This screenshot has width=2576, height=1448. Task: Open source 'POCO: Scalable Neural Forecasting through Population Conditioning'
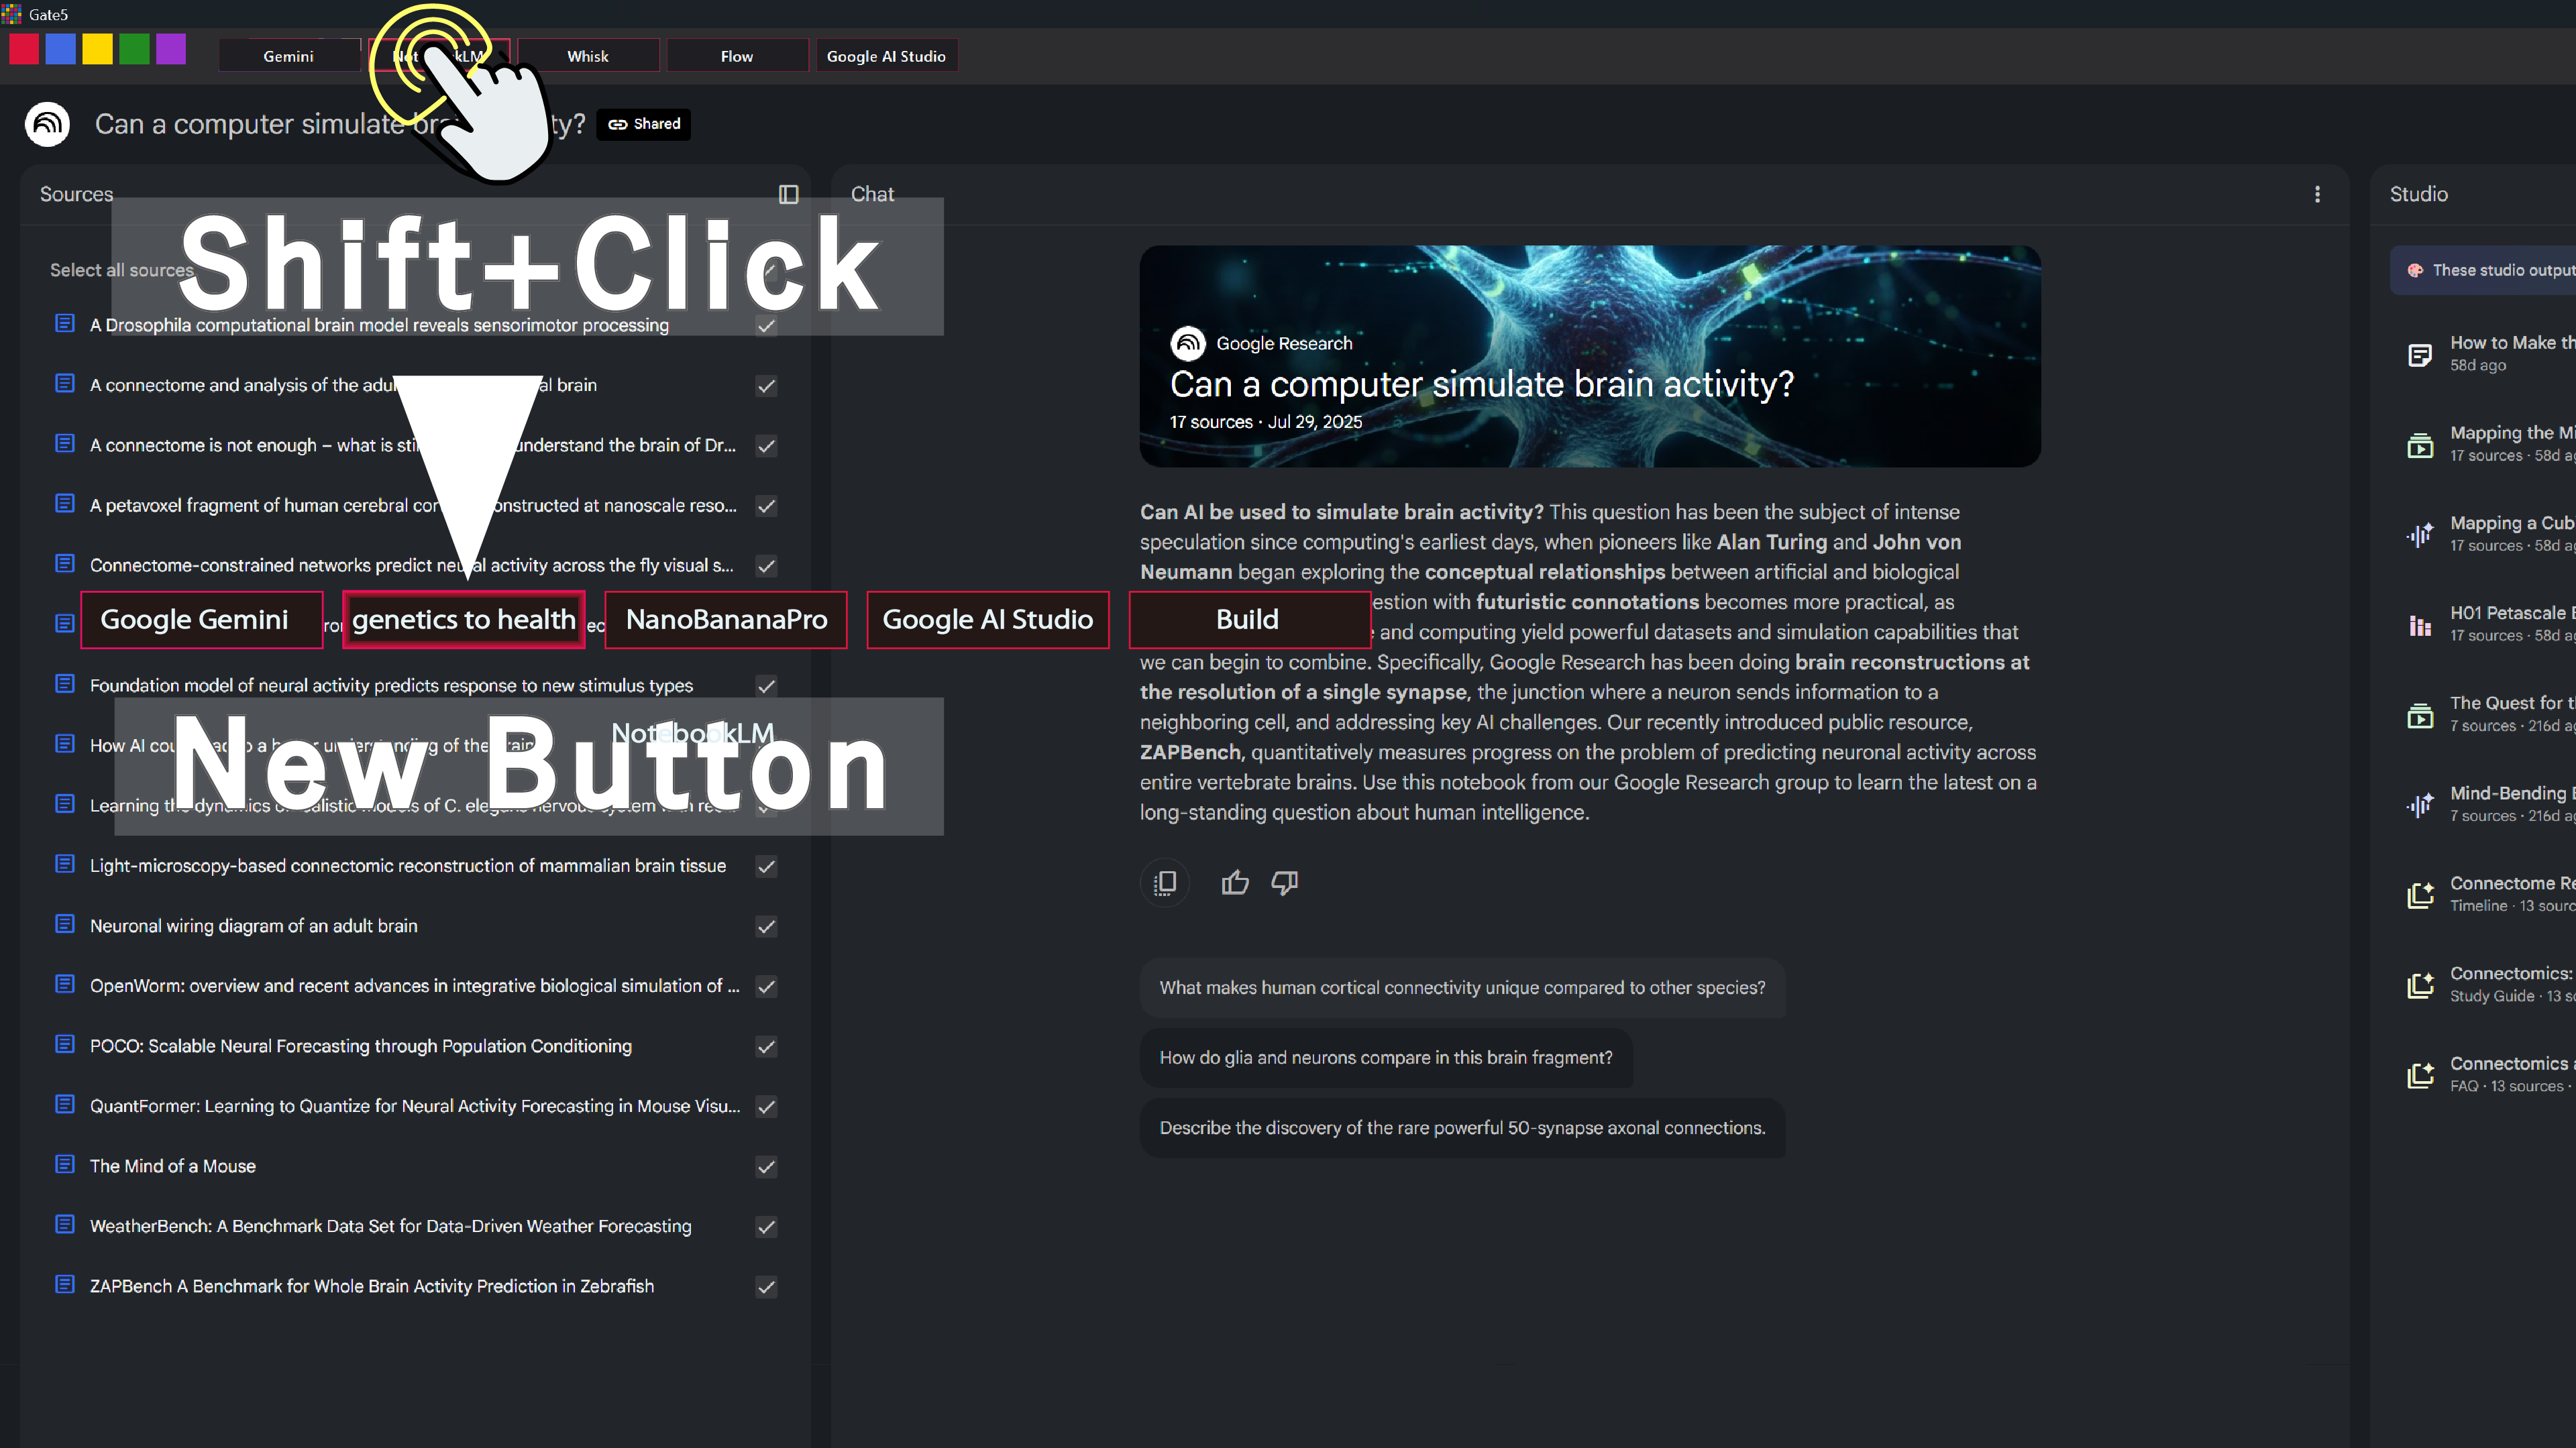tap(361, 1046)
